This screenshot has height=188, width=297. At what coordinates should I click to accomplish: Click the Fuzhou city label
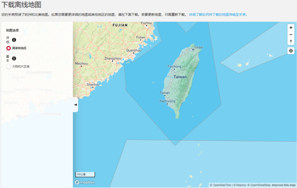point(146,23)
